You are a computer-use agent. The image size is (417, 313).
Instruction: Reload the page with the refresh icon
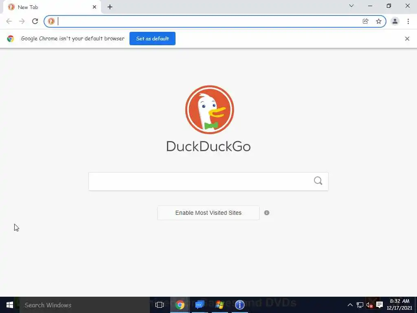coord(35,21)
